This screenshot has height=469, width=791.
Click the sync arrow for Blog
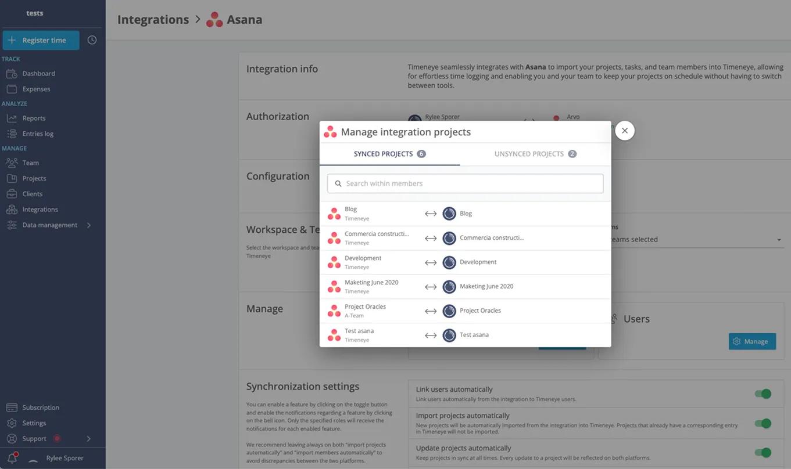[431, 214]
